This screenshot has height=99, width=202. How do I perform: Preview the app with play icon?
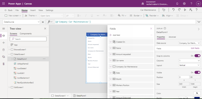click(x=185, y=10)
